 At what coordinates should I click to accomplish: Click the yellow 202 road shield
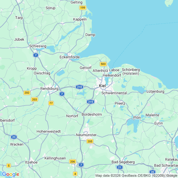27,93
